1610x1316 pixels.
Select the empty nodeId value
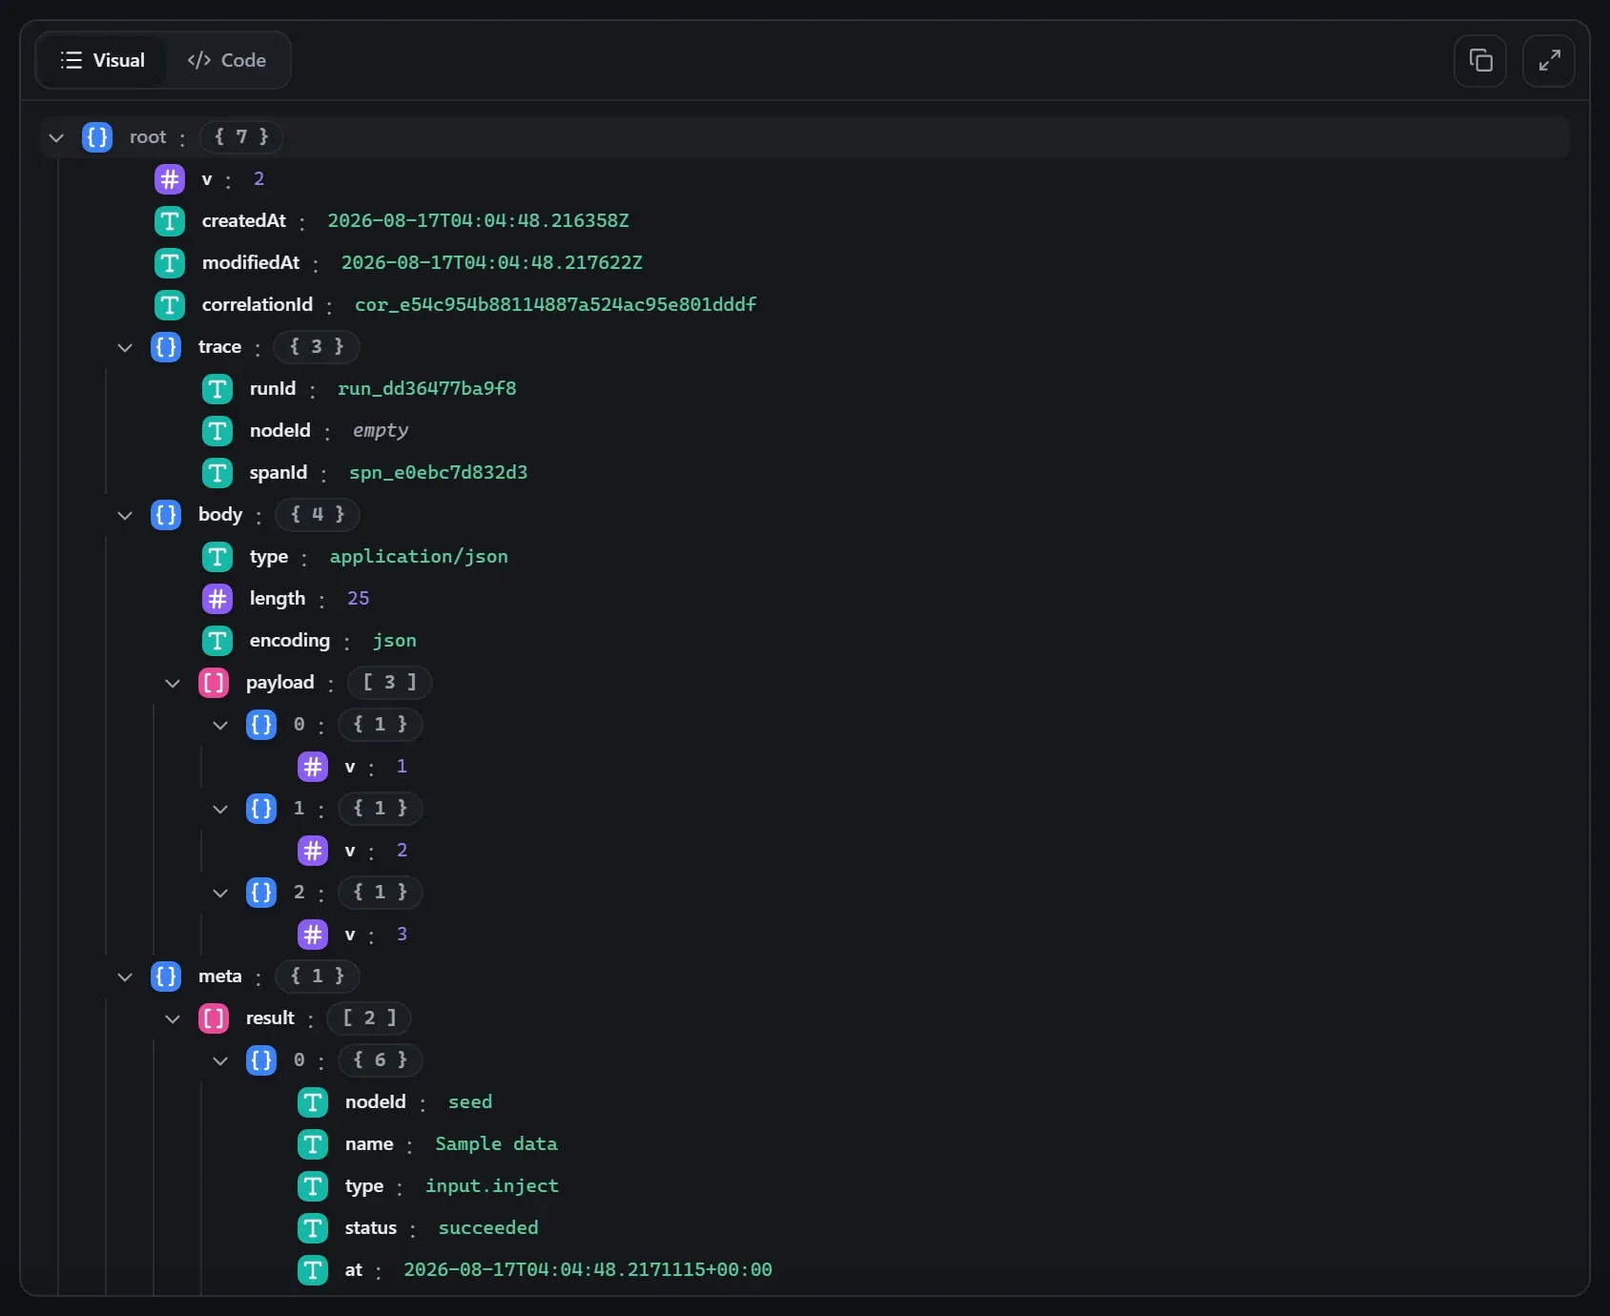[381, 431]
